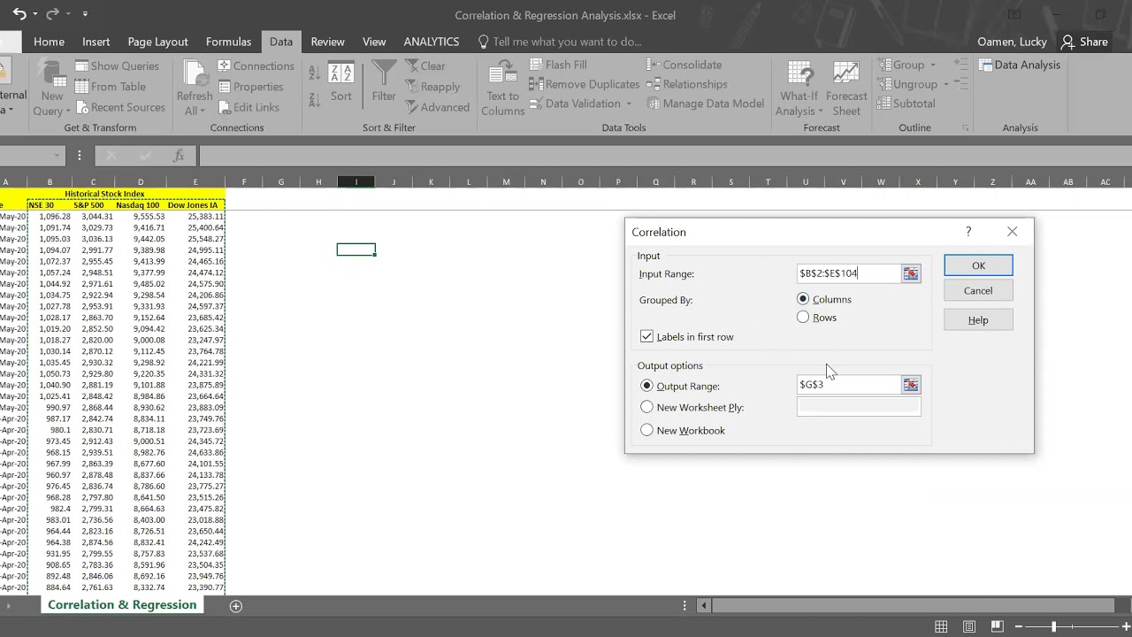The width and height of the screenshot is (1132, 637).
Task: Click the Output Range collapse-dialog icon
Action: (x=911, y=385)
